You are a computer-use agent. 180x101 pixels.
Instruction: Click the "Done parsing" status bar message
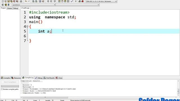click(80, 100)
